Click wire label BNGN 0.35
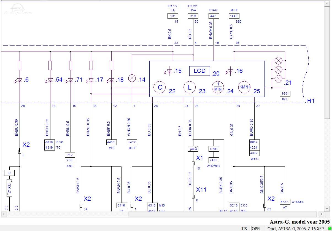The height and width of the screenshot is (231, 332). 47,127
